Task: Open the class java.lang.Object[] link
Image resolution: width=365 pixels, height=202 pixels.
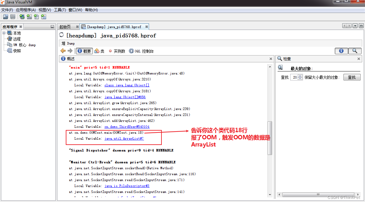Action: click(127, 85)
